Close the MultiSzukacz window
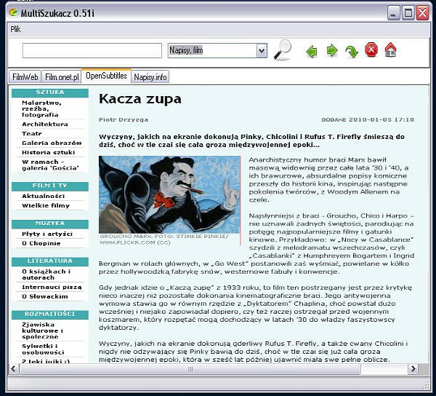The height and width of the screenshot is (396, 436). (x=423, y=13)
